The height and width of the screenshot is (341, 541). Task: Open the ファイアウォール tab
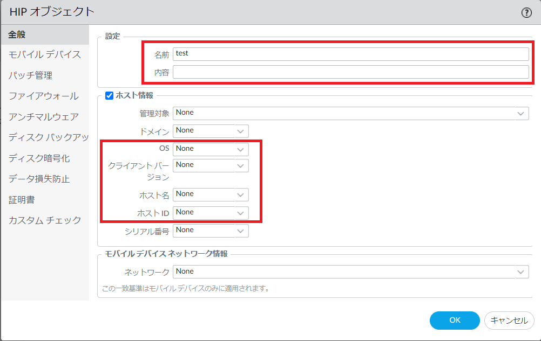click(43, 96)
